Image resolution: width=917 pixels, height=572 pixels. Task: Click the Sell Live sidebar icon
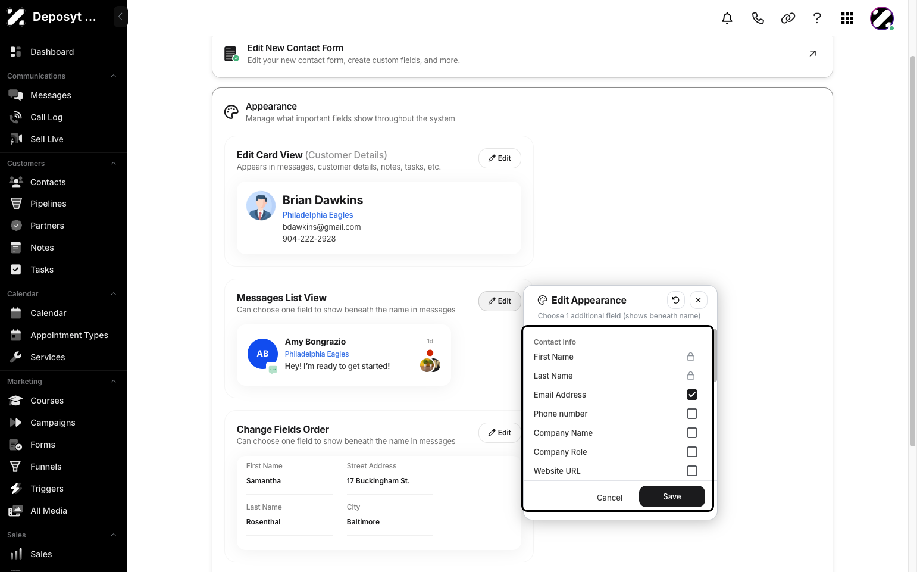[x=16, y=139]
